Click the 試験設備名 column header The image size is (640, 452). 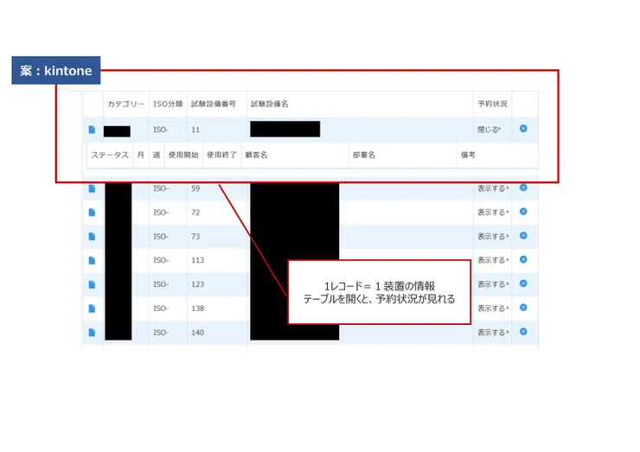click(269, 104)
